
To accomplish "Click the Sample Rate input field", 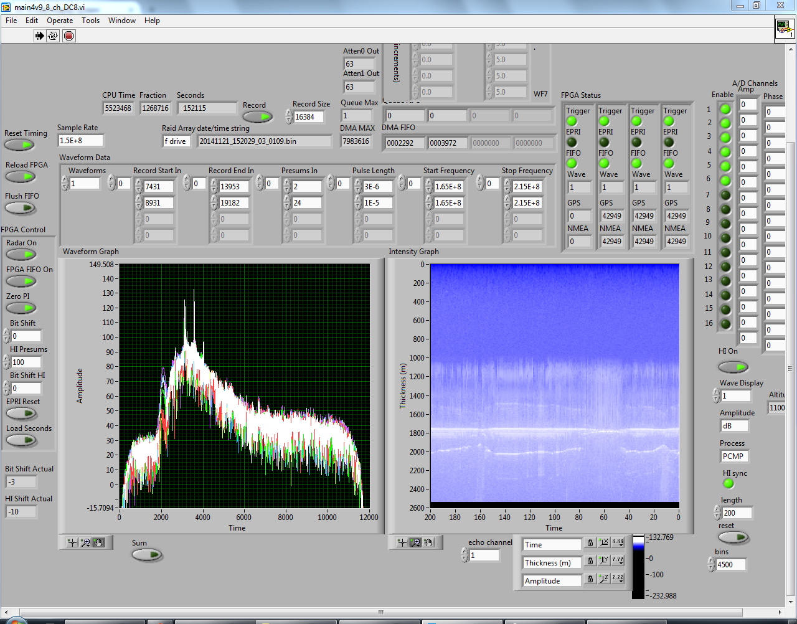I will point(80,141).
